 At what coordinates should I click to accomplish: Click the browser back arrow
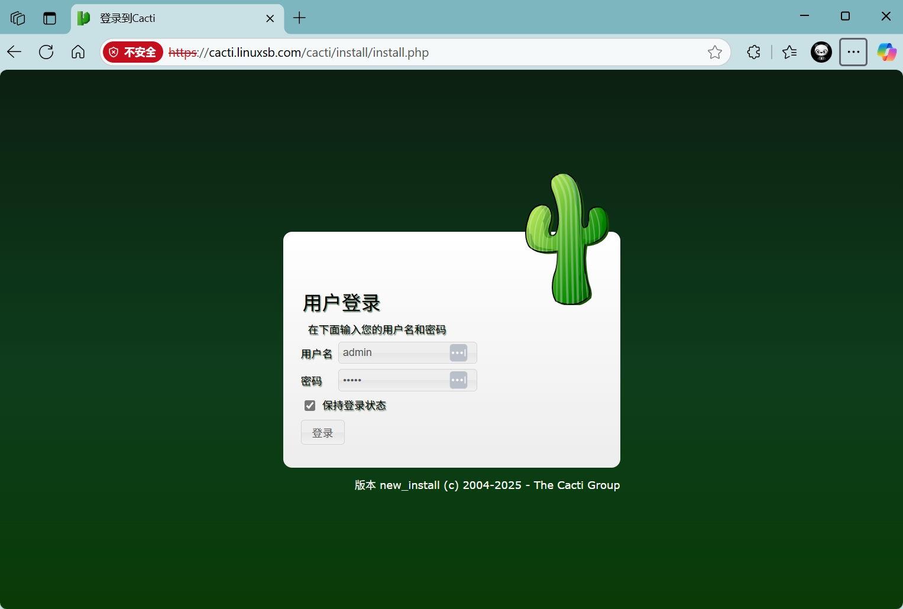click(15, 52)
